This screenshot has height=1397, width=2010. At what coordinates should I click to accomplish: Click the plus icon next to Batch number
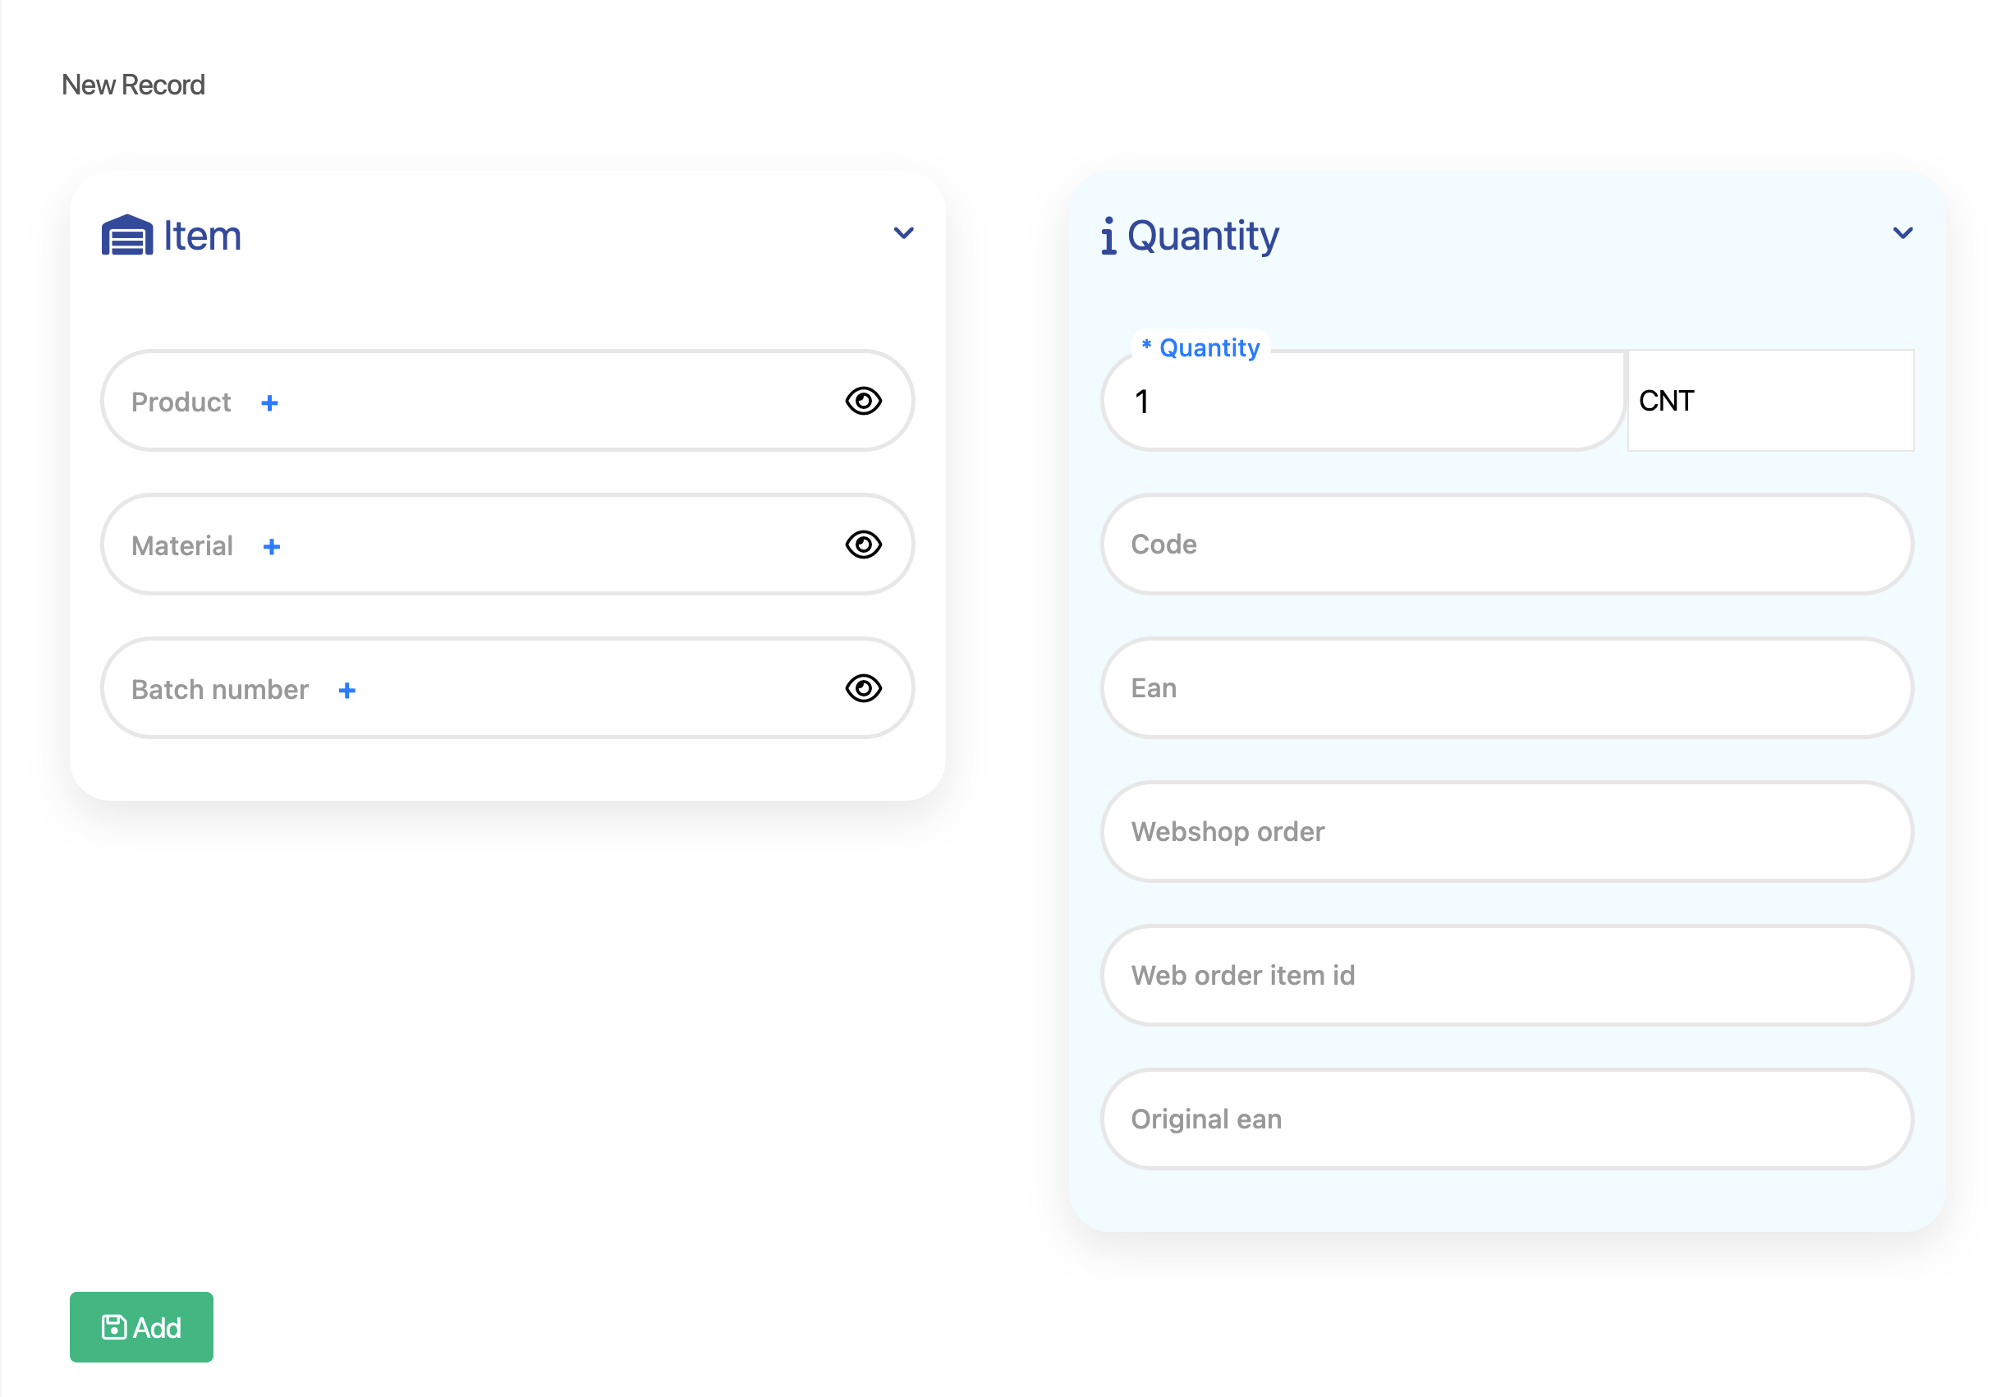346,691
